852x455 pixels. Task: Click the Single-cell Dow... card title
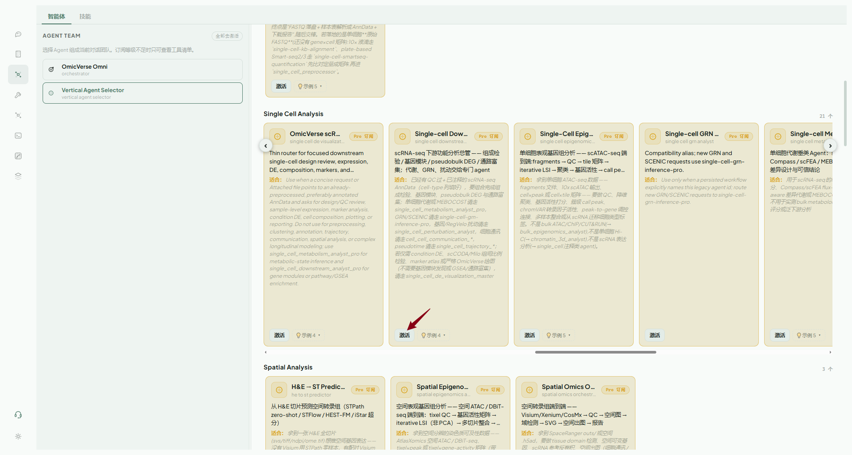[x=441, y=134]
